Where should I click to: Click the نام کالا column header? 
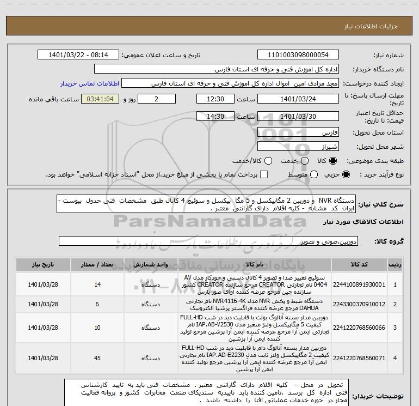pos(255,265)
